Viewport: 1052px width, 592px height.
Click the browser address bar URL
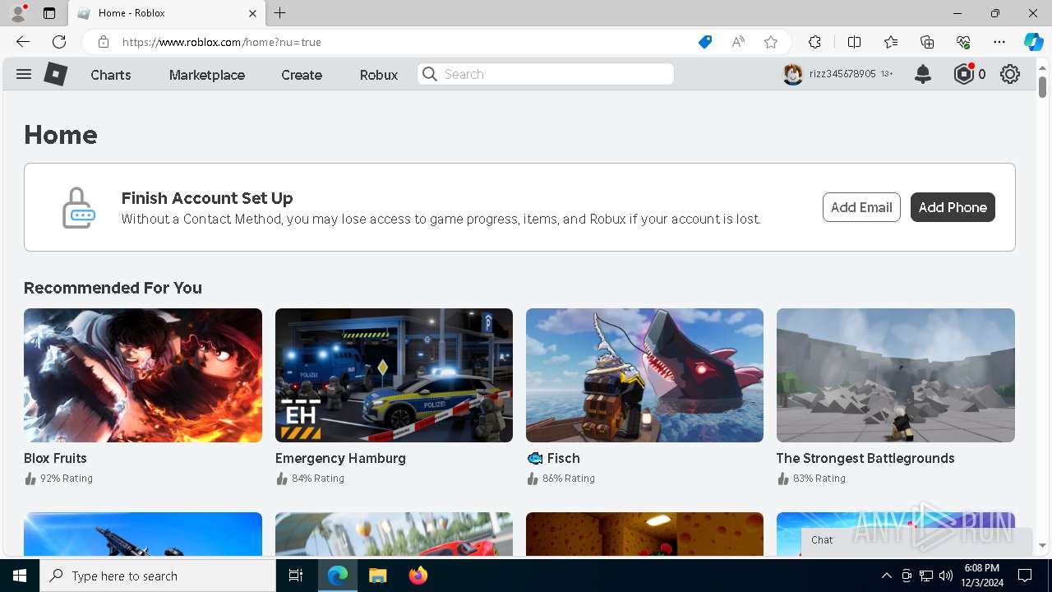[x=222, y=42]
